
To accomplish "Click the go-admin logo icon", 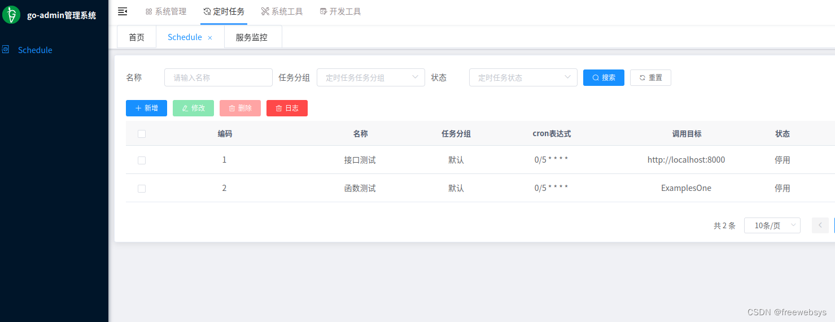I will [x=11, y=15].
